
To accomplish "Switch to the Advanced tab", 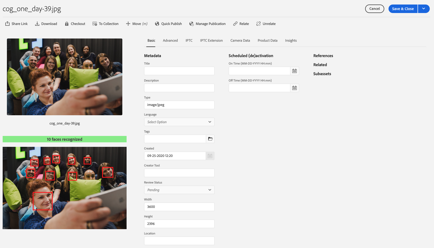I will tap(170, 41).
